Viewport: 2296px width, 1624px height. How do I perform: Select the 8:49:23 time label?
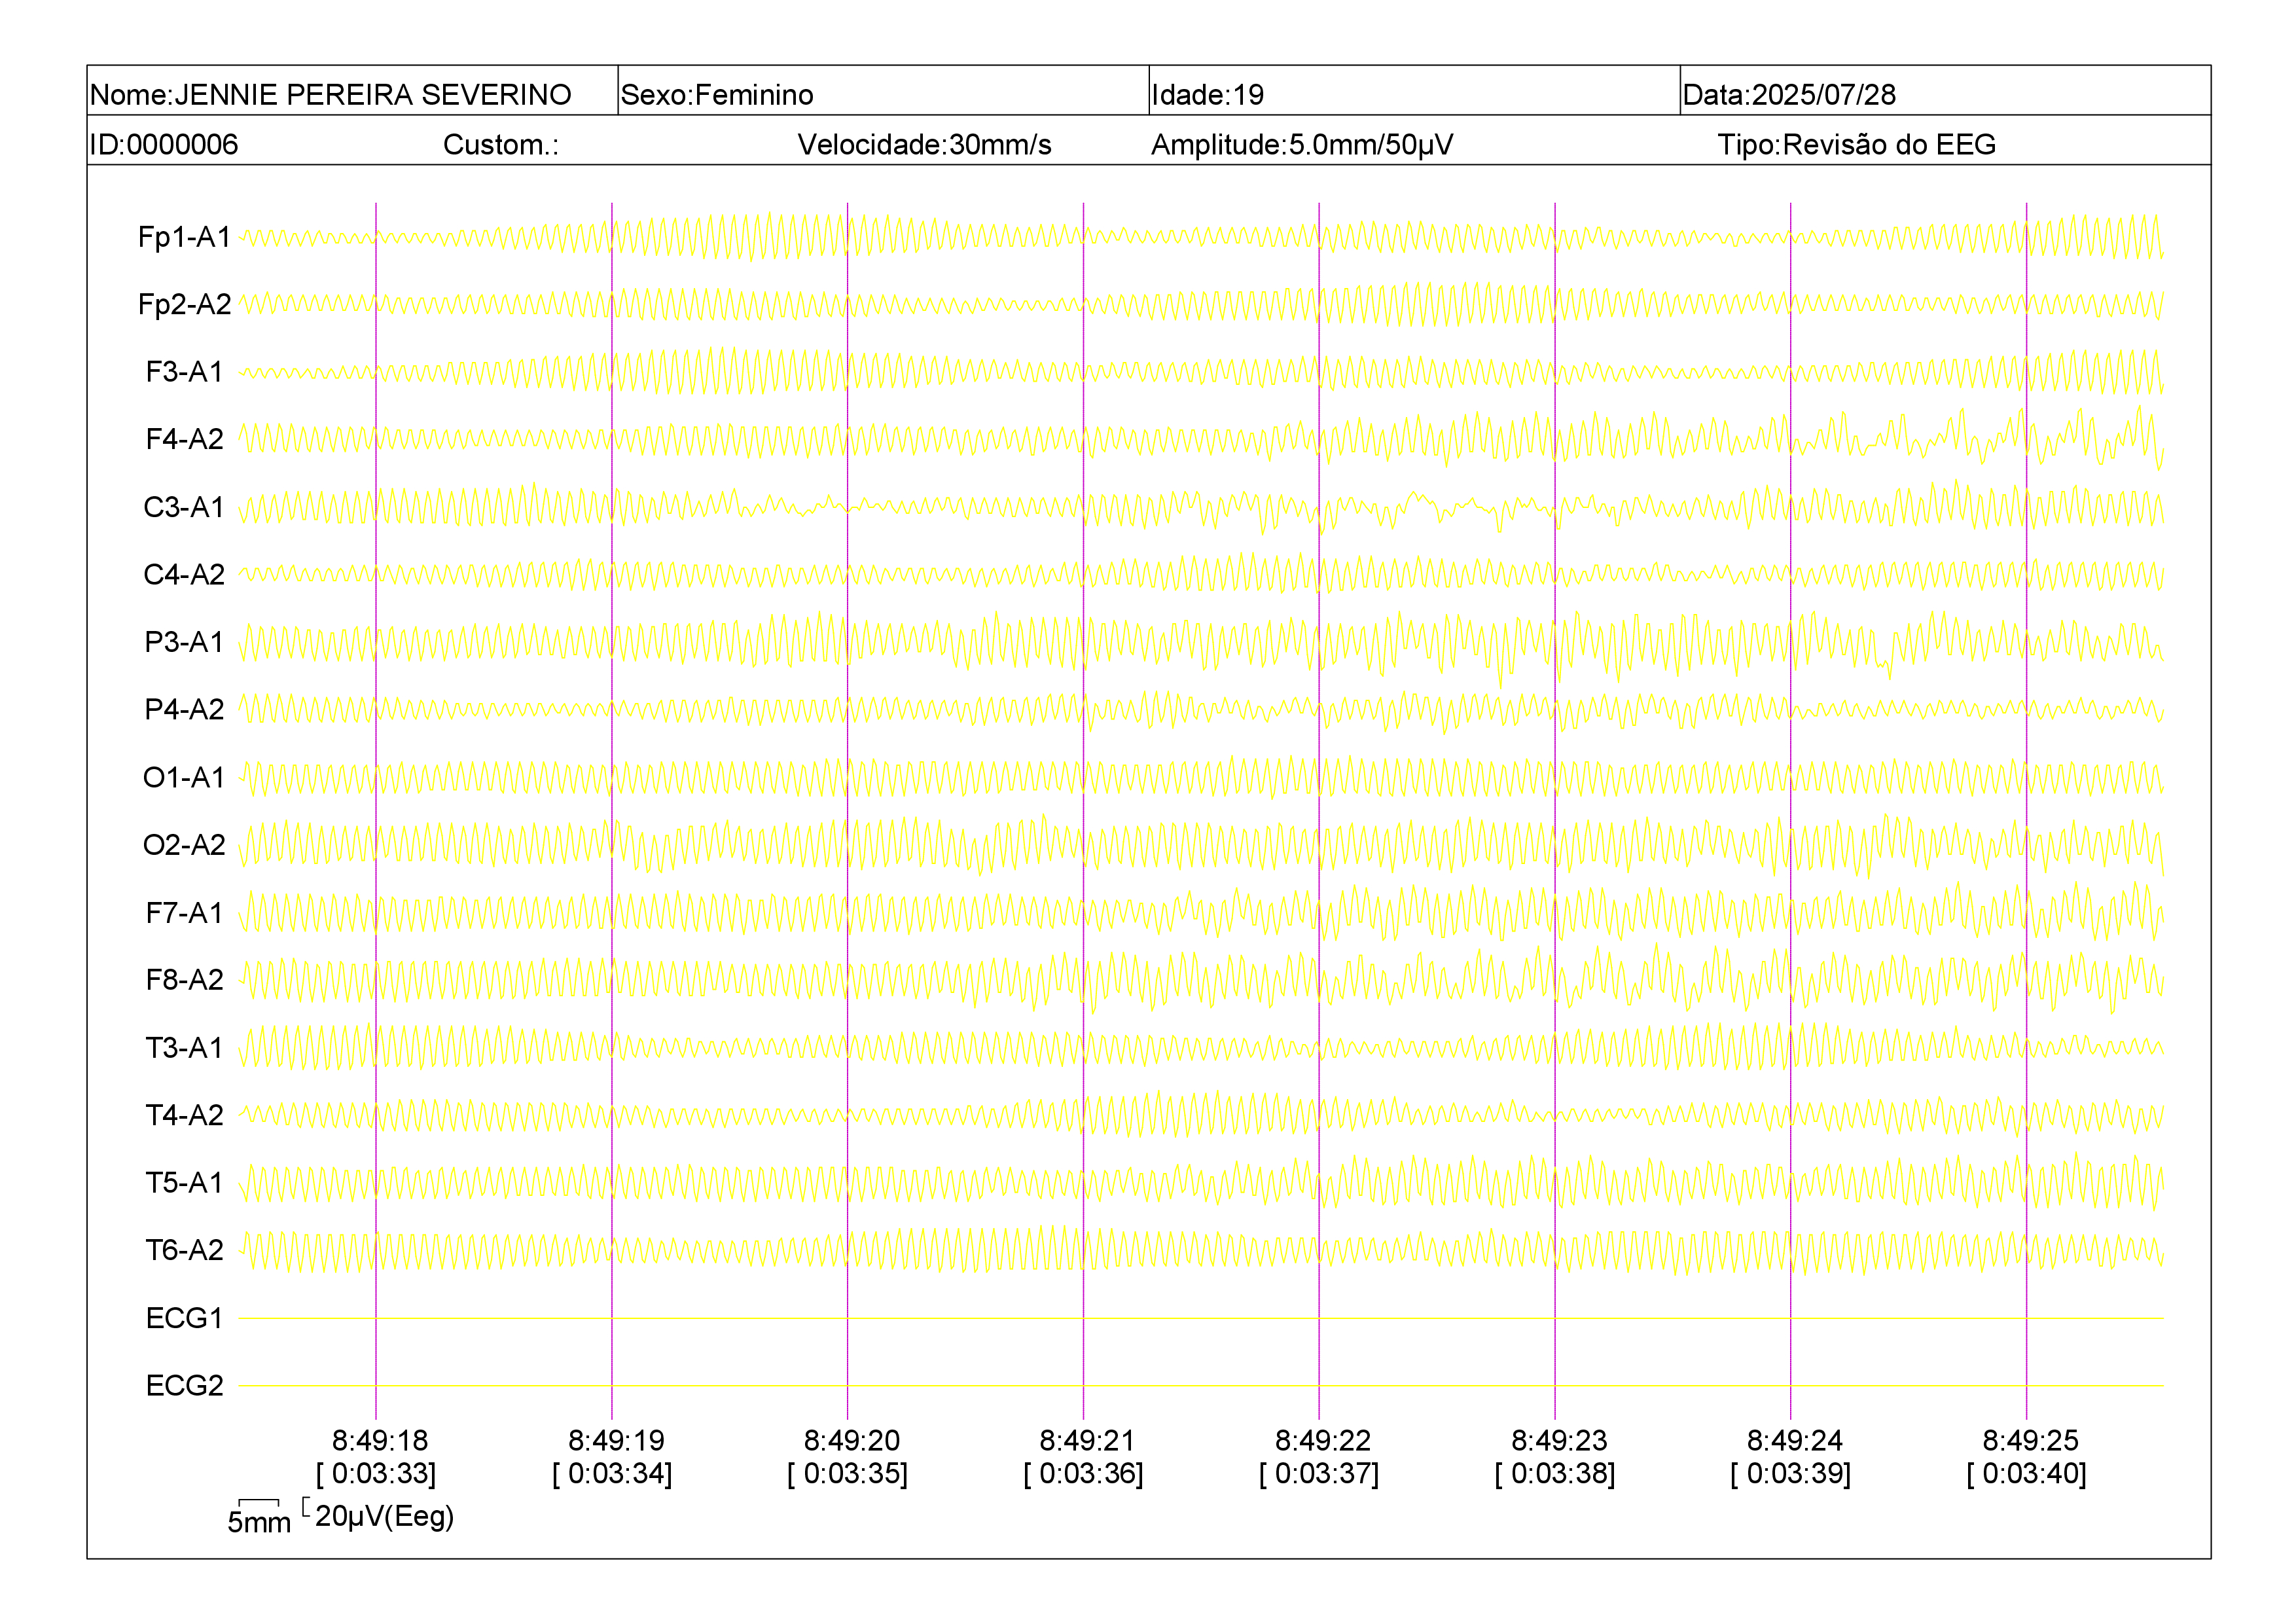pos(1559,1441)
